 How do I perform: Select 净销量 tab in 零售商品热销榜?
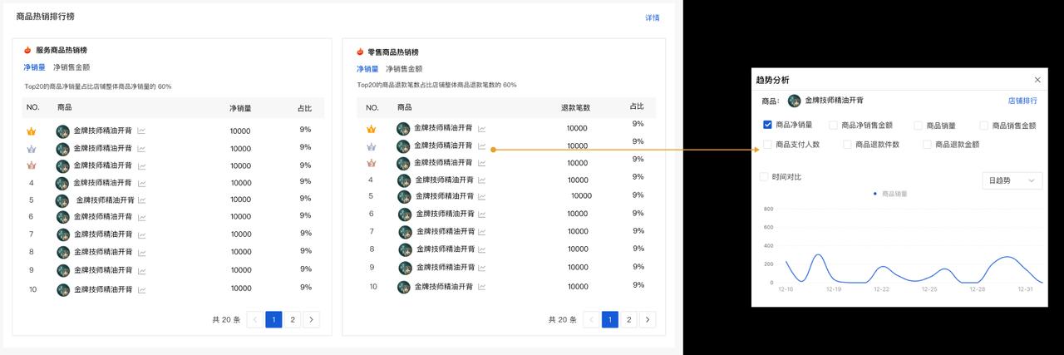[x=367, y=69]
